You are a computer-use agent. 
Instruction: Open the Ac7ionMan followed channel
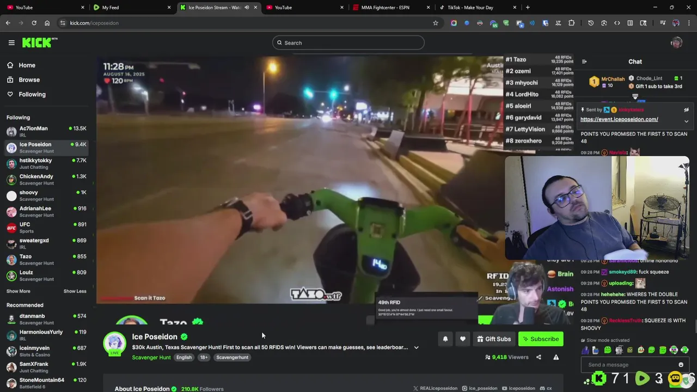(x=46, y=132)
